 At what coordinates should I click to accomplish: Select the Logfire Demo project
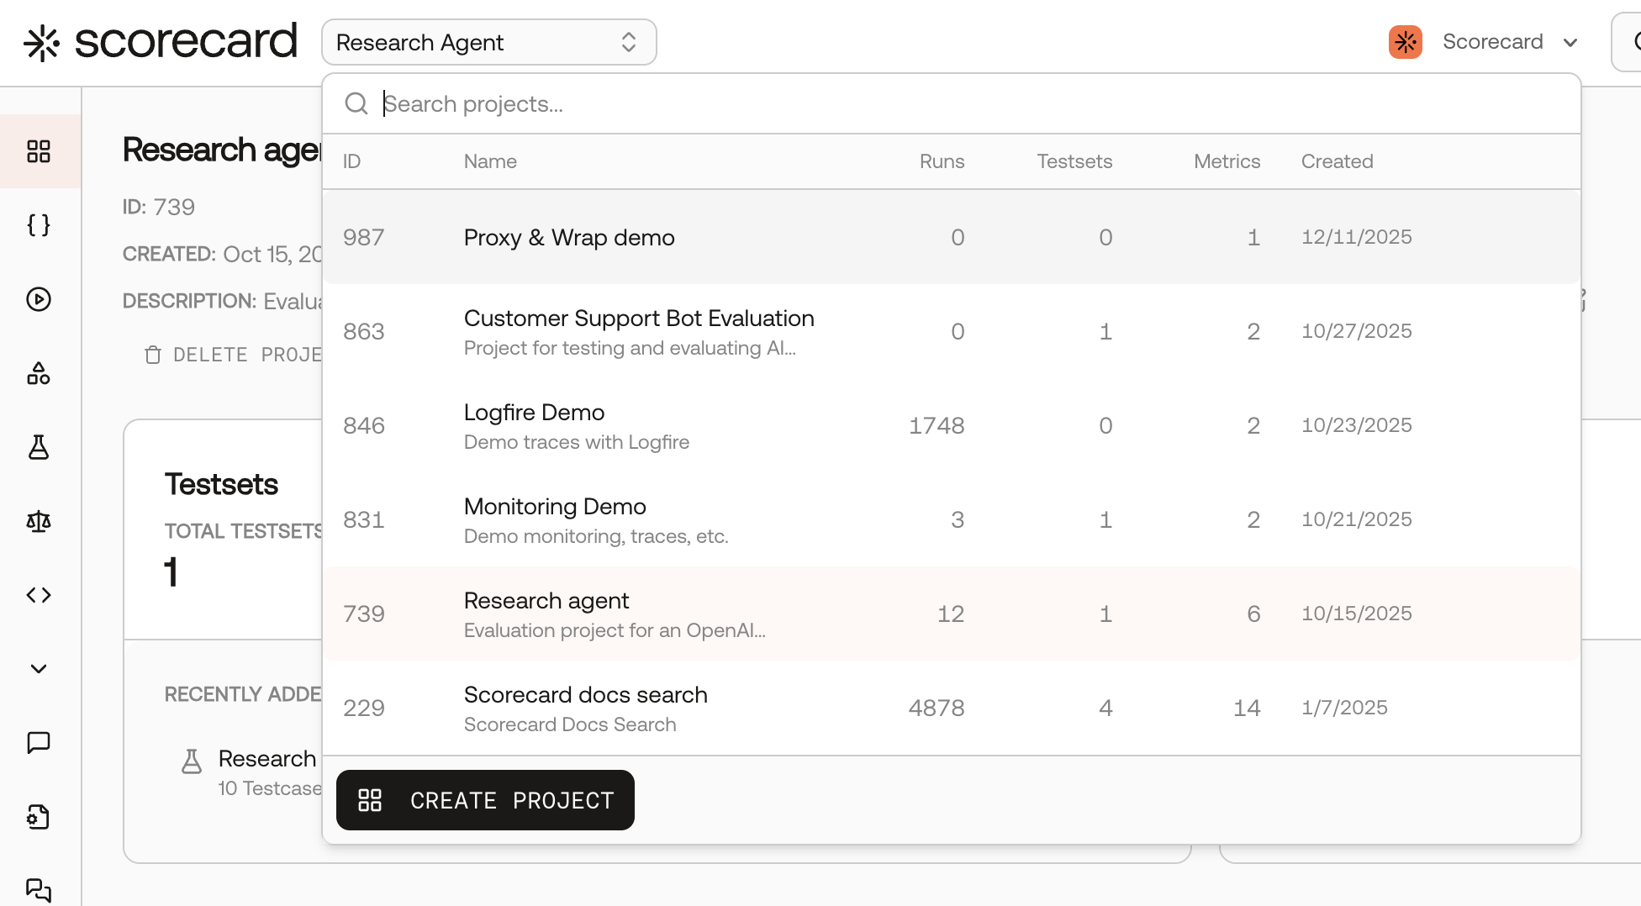tap(952, 425)
